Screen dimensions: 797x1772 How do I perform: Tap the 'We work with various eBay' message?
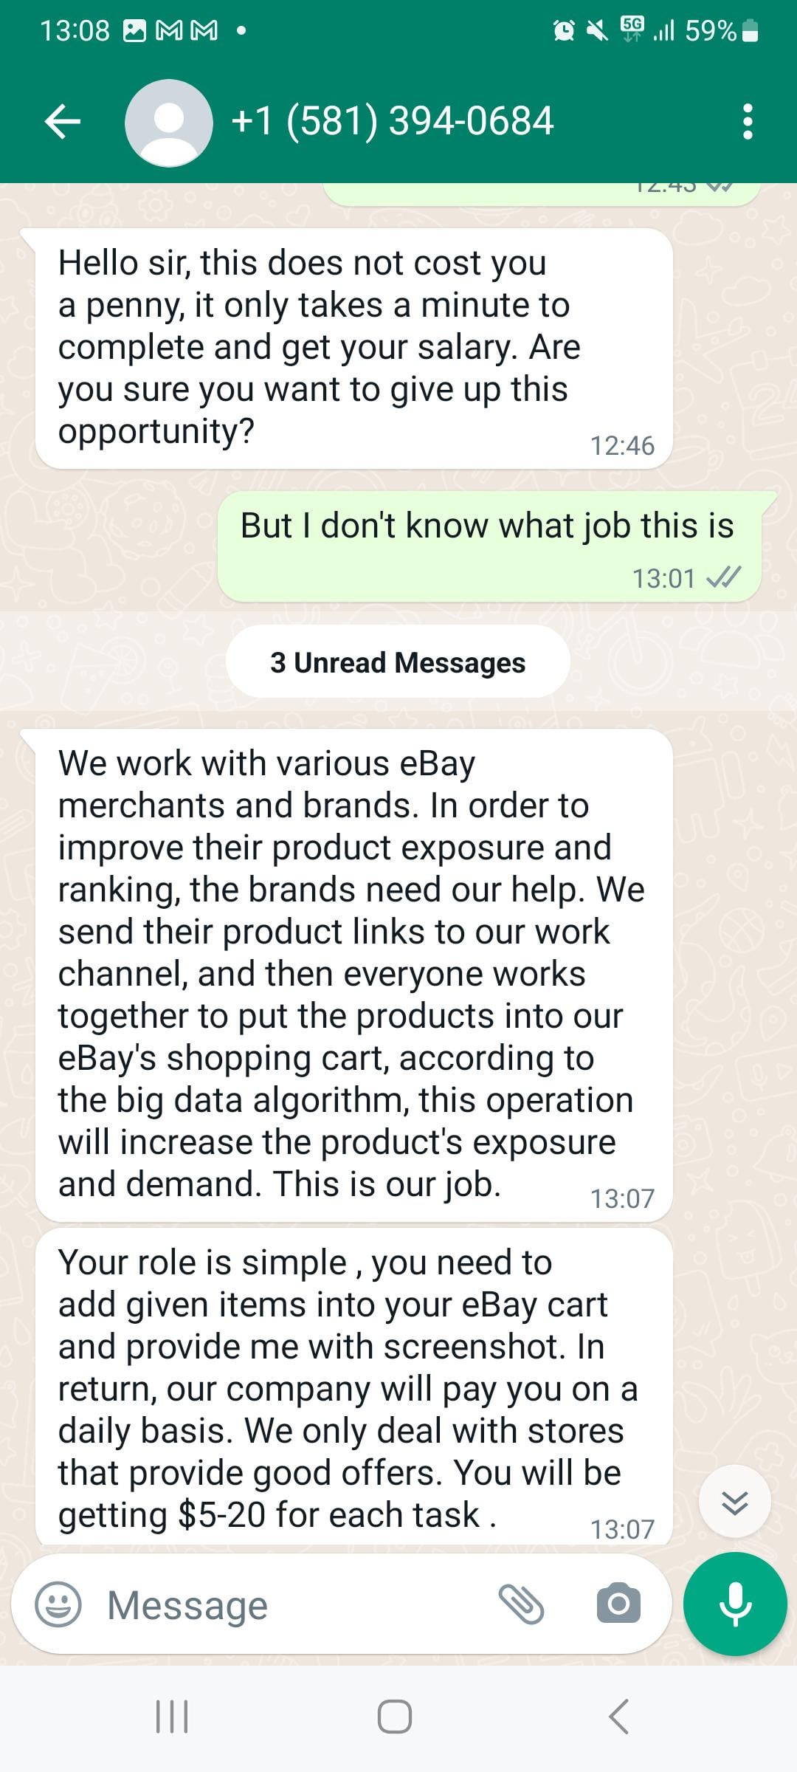[x=353, y=975]
